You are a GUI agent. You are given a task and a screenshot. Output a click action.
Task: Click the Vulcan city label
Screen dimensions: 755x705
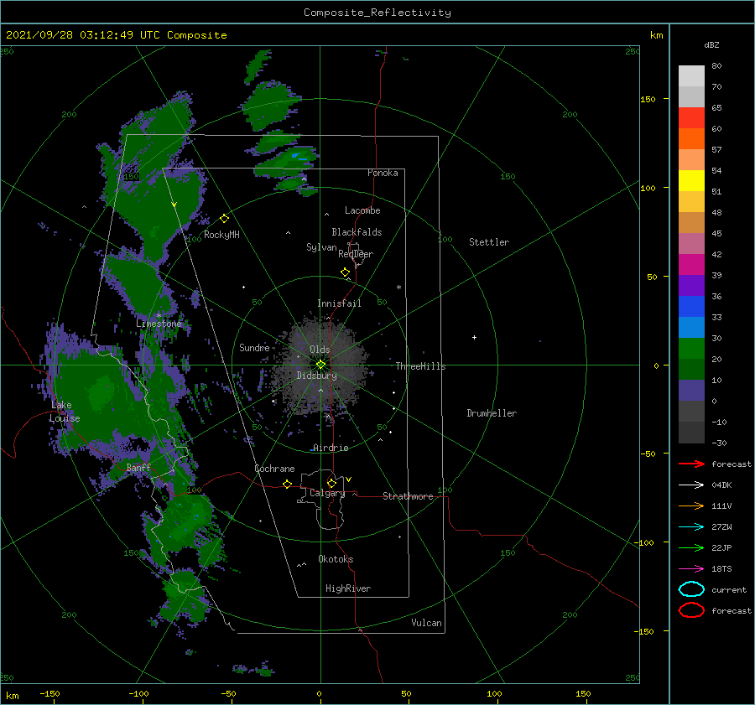tap(427, 623)
